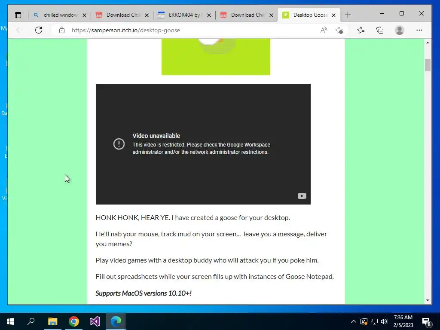Open clock showing 7:36 AM 2/5/2023
The width and height of the screenshot is (440, 330).
[403, 321]
